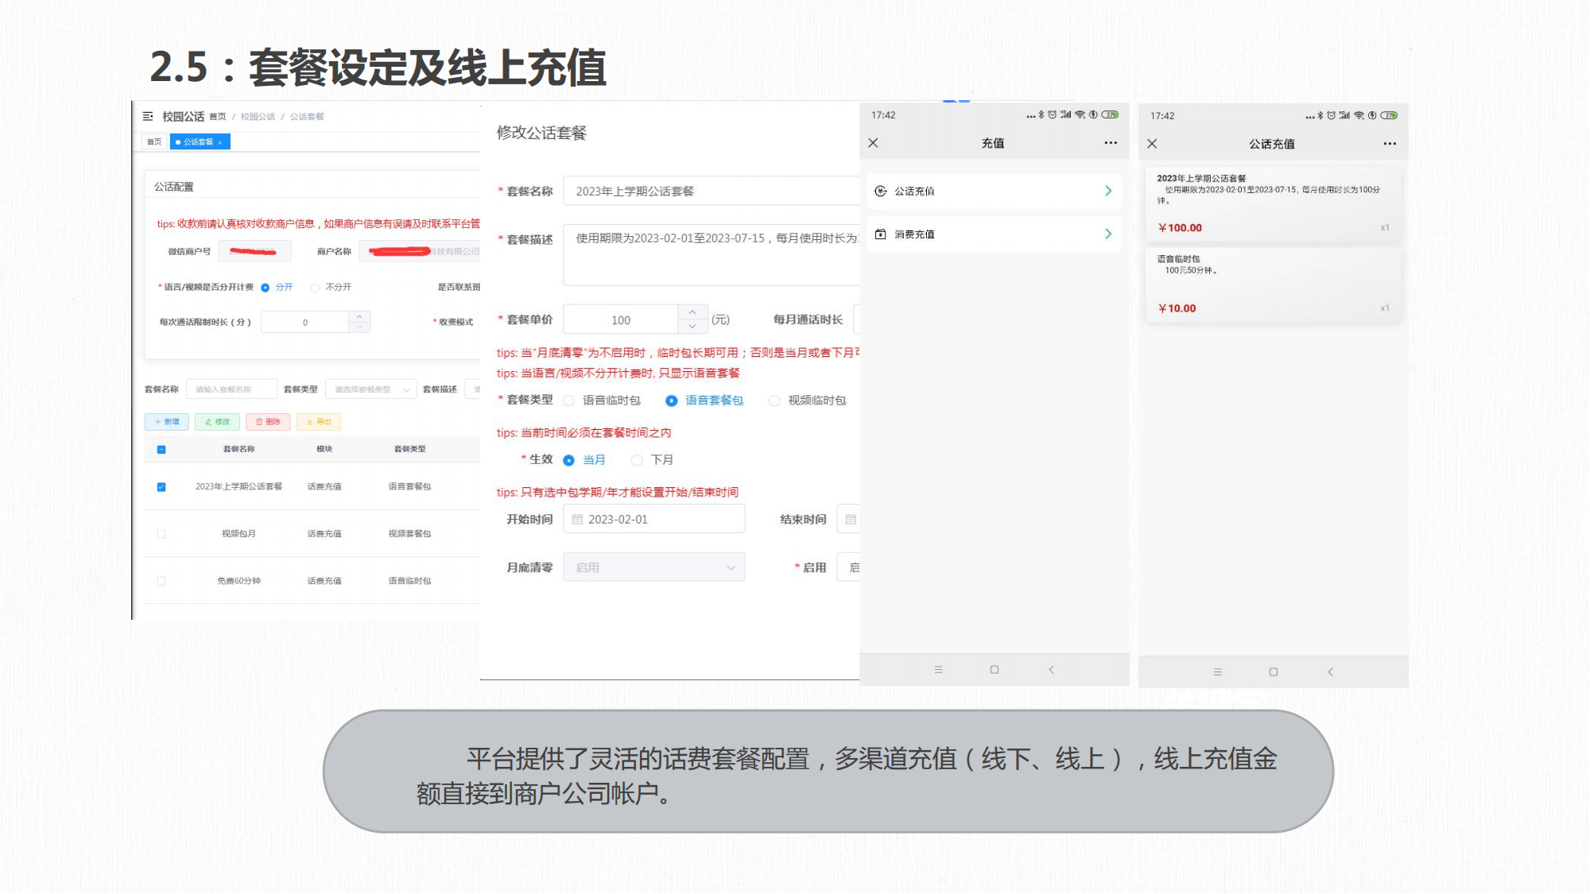This screenshot has height=894, width=1590.
Task: Click the 语音临时包 table cell
Action: tap(409, 581)
